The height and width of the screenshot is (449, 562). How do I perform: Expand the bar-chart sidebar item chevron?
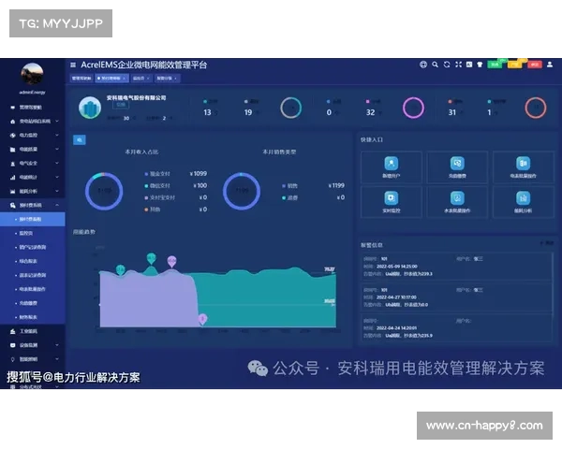(57, 177)
